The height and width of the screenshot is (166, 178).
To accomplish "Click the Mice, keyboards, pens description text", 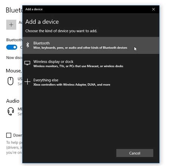I will click(80, 48).
